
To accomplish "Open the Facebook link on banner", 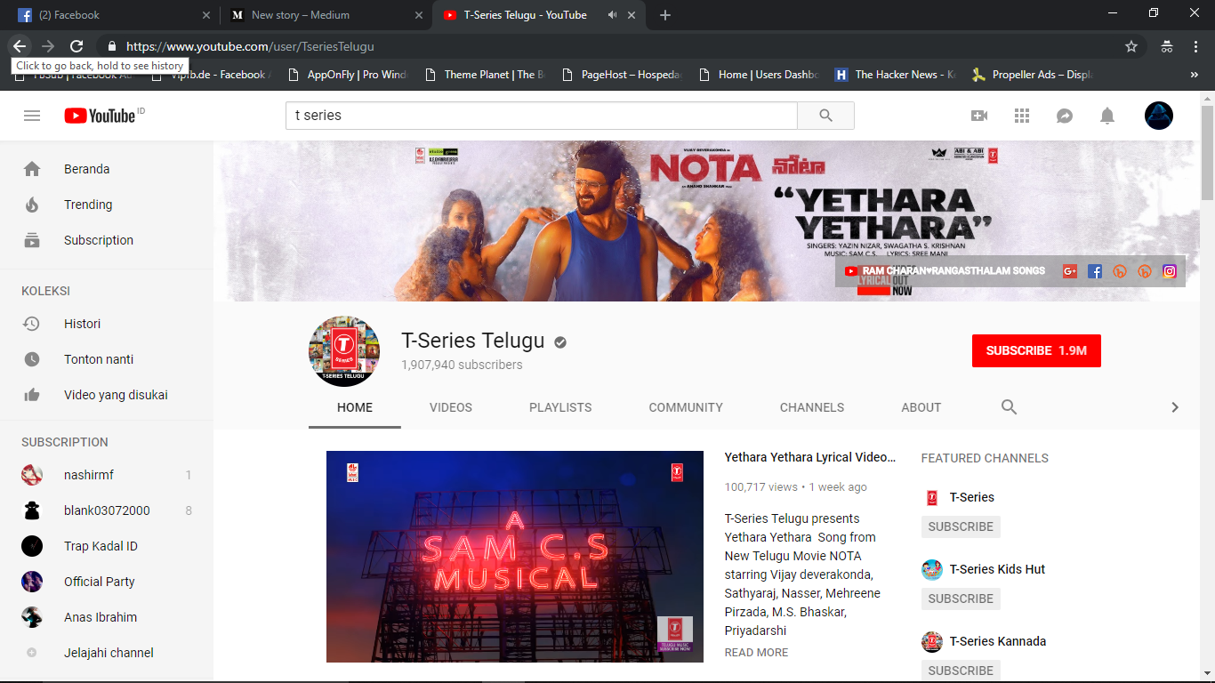I will pos(1095,271).
